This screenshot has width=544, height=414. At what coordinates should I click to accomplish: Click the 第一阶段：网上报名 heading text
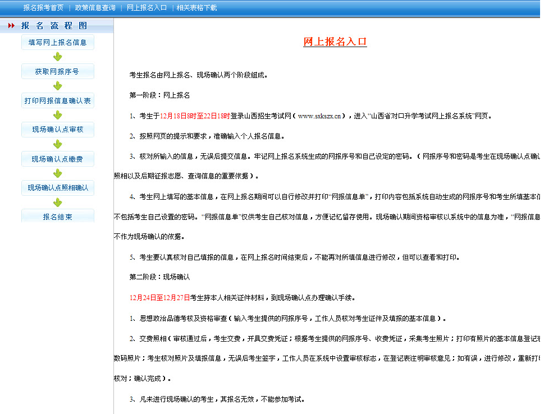(159, 95)
